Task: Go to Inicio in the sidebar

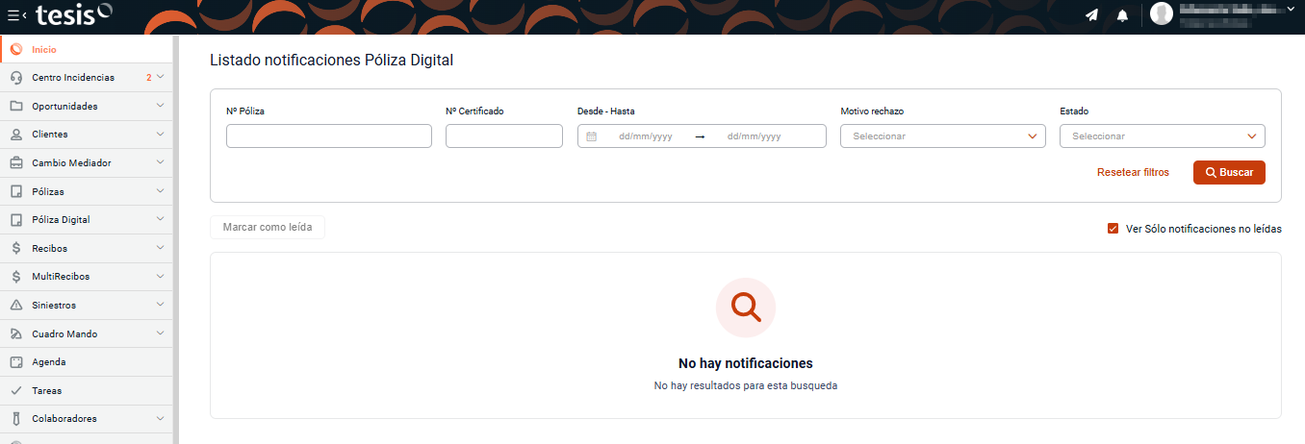Action: 87,49
